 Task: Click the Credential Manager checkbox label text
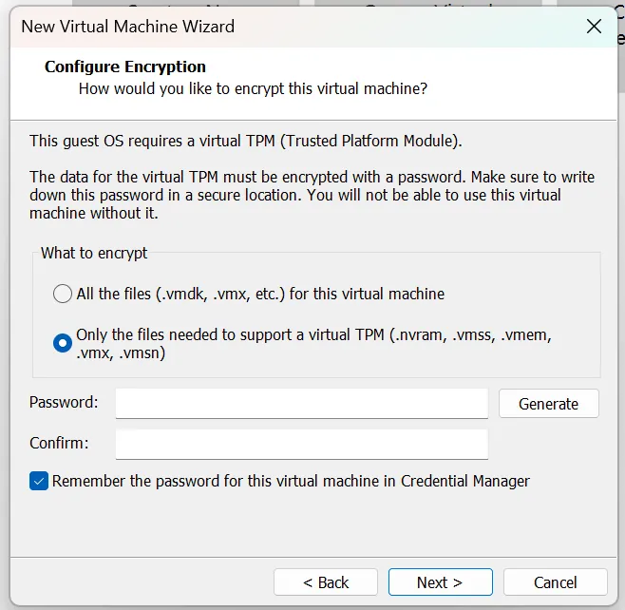[x=291, y=481]
